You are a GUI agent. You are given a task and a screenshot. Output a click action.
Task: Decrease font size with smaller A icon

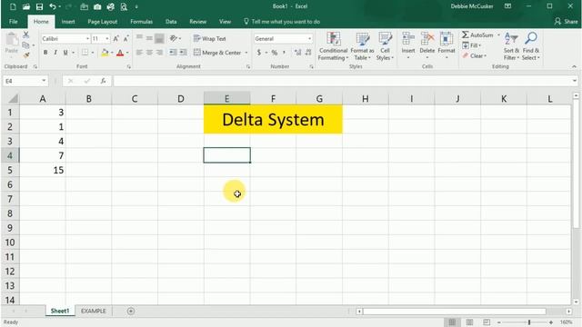[x=125, y=38]
